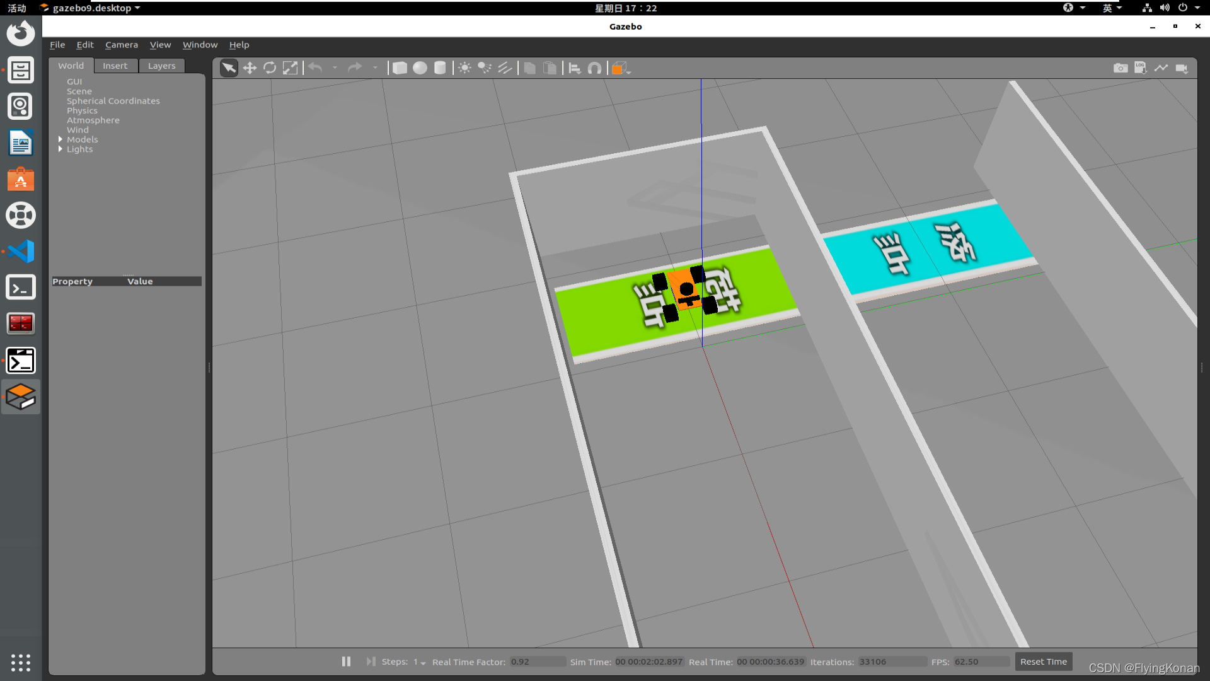Viewport: 1210px width, 681px height.
Task: Activate the Scale mode tool
Action: pyautogui.click(x=290, y=68)
